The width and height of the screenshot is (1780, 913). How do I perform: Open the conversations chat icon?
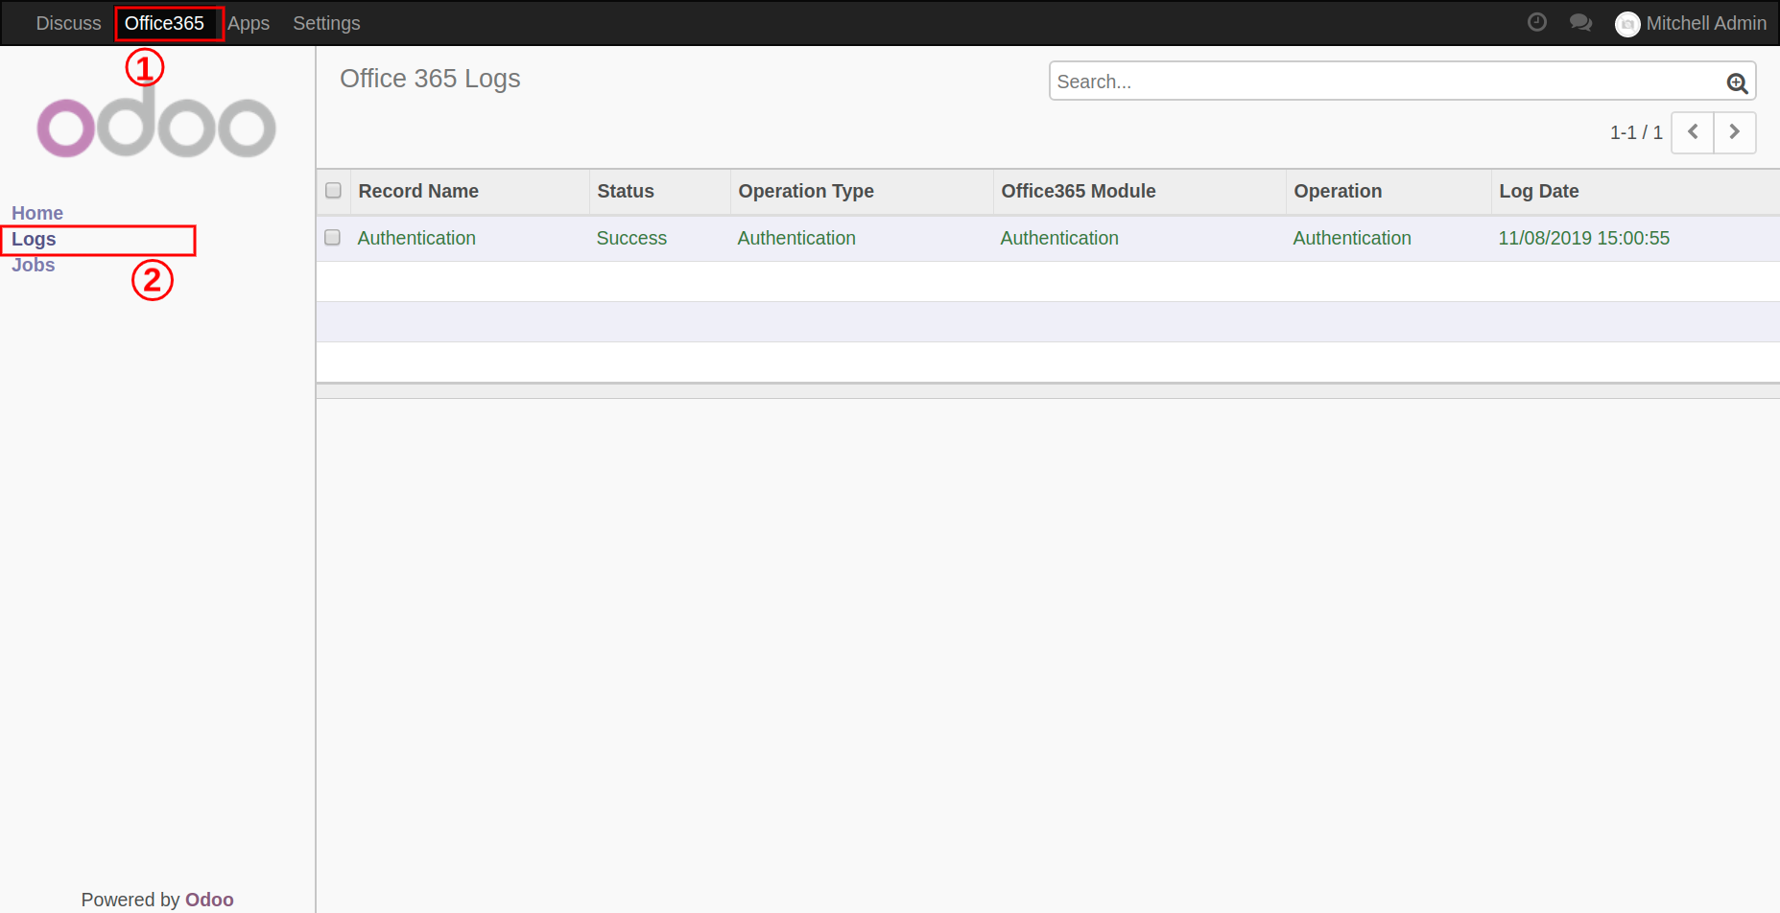(x=1580, y=22)
